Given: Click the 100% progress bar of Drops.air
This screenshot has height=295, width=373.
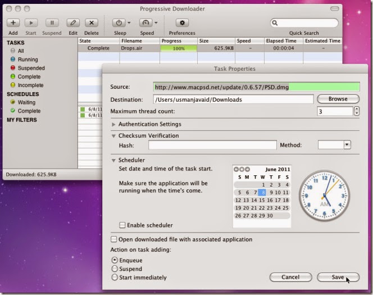Looking at the screenshot, I should 179,48.
